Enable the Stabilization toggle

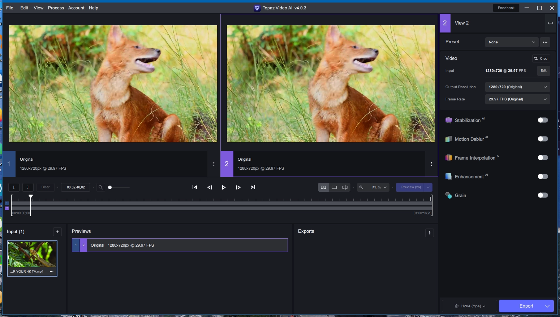tap(543, 120)
